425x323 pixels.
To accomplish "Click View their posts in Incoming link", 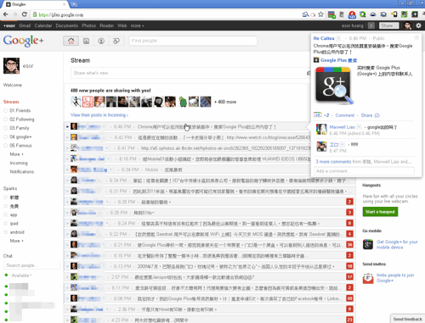I will tap(99, 115).
